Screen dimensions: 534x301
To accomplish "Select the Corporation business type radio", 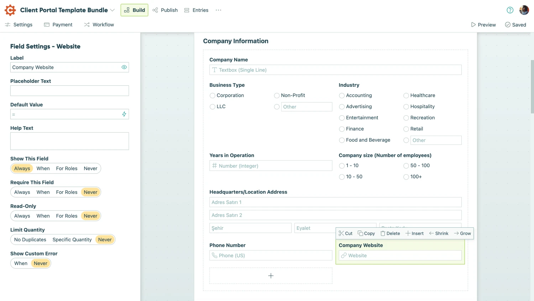I will pyautogui.click(x=213, y=95).
